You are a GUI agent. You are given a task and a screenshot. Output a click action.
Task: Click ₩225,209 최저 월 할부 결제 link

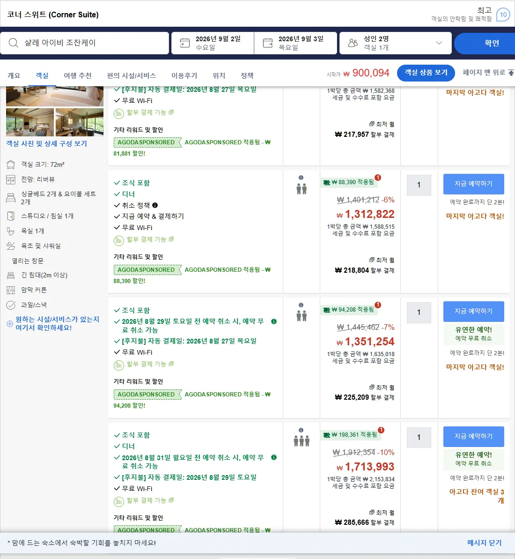click(365, 393)
